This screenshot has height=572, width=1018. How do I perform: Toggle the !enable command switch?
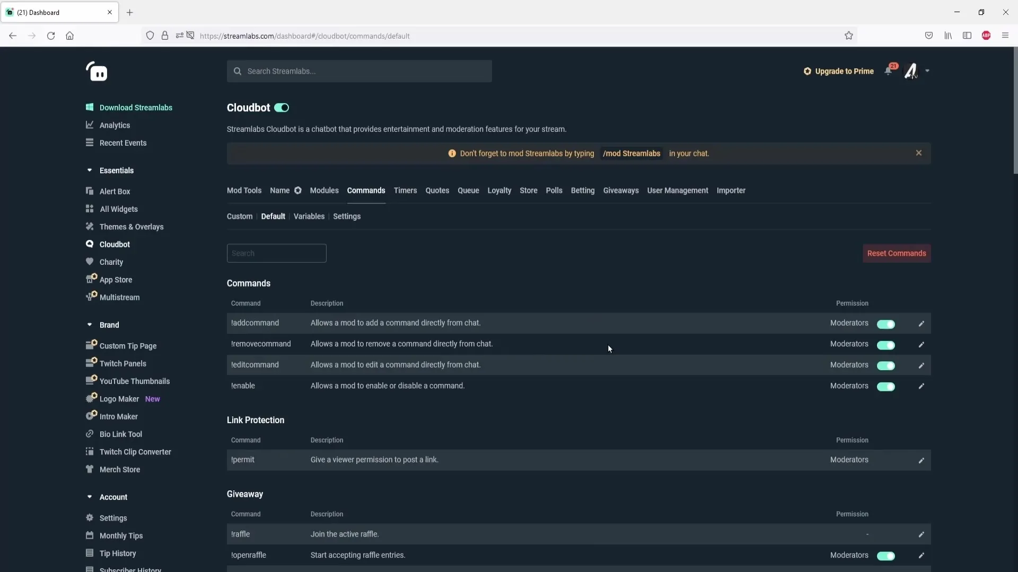(886, 387)
